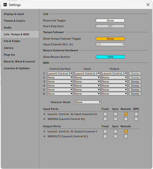This screenshot has height=169, width=153.
Task: Click the Dump button for row 5
Action: pos(135,90)
